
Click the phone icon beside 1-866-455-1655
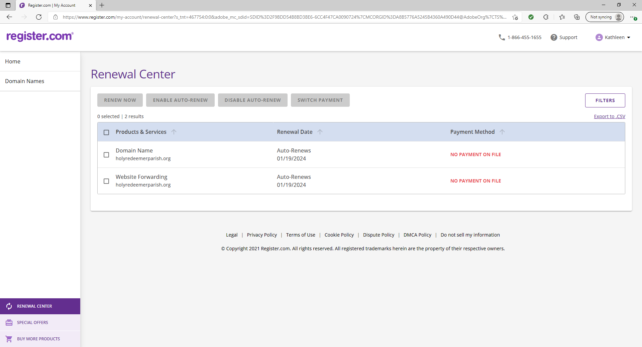tap(502, 37)
